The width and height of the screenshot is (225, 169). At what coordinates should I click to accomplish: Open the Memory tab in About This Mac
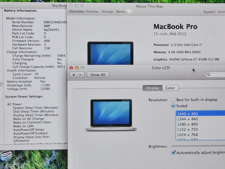point(122,12)
